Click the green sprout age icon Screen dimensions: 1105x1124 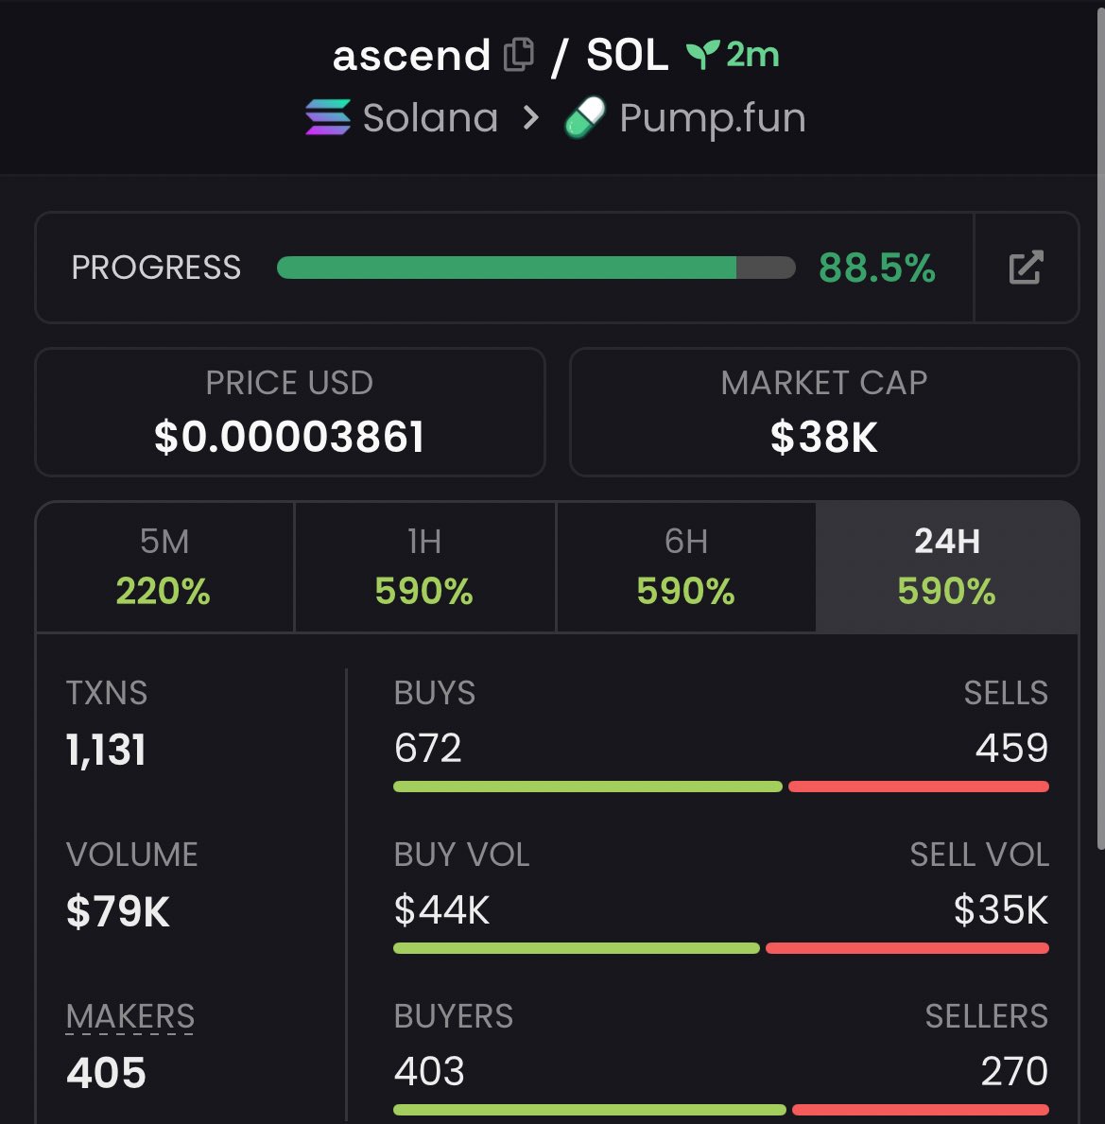702,55
